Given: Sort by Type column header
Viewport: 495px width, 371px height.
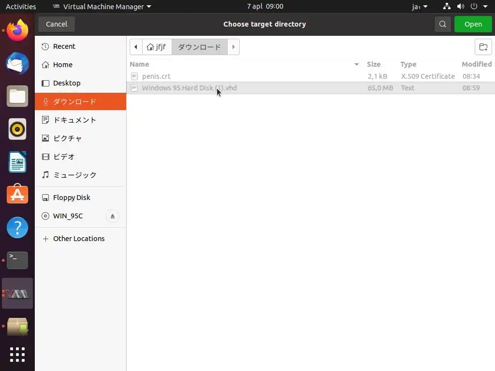Looking at the screenshot, I should (x=408, y=64).
